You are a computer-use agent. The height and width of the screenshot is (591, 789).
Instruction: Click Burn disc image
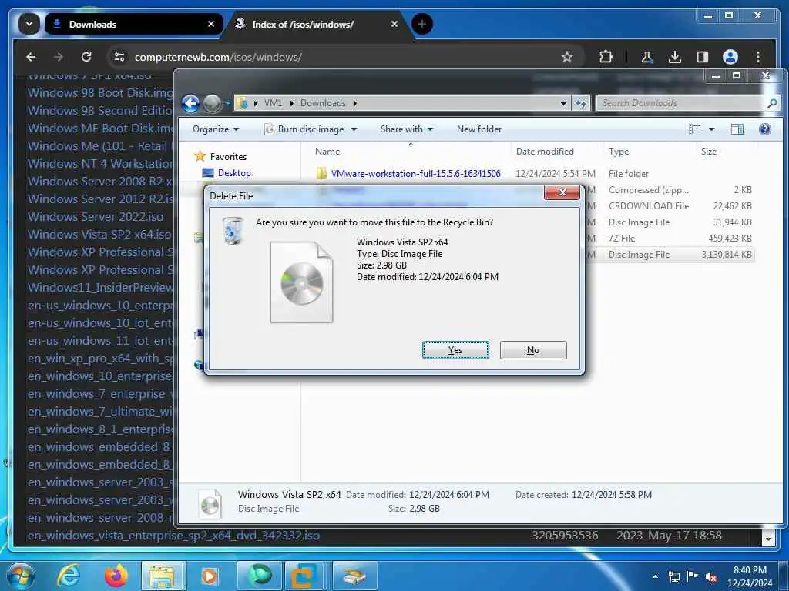click(304, 129)
